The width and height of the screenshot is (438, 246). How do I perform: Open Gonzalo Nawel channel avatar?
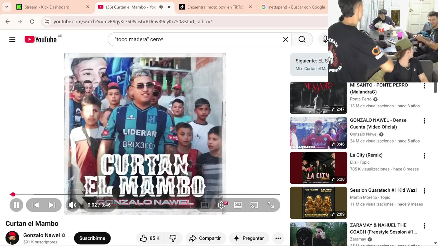12,238
